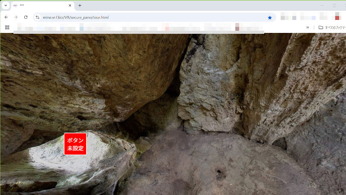Click the reload page icon
Screen dimensions: 346x195
pos(26,17)
